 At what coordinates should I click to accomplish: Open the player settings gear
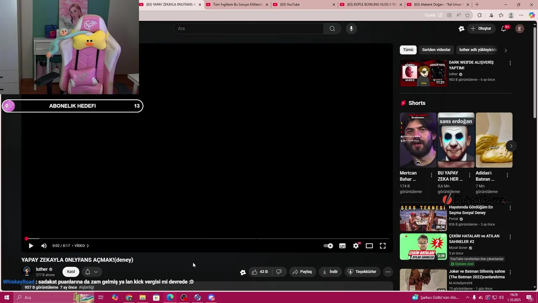pos(356,246)
